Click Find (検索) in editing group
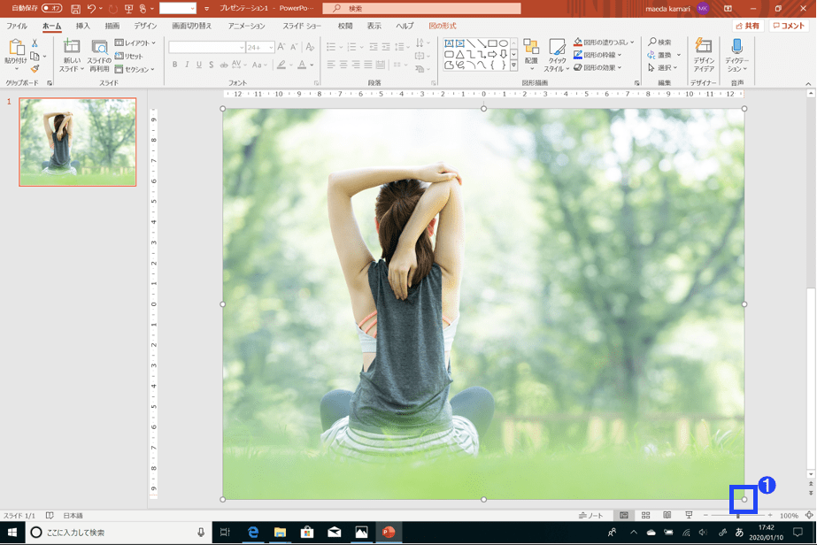 pyautogui.click(x=660, y=42)
